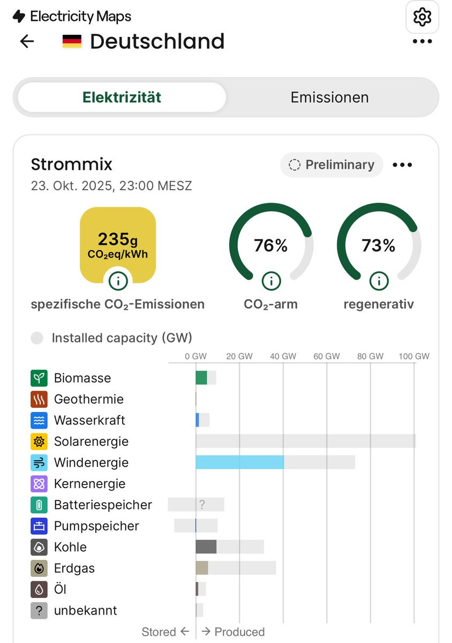Select the Kernenergie atom icon
452x643 pixels.
pos(39,484)
